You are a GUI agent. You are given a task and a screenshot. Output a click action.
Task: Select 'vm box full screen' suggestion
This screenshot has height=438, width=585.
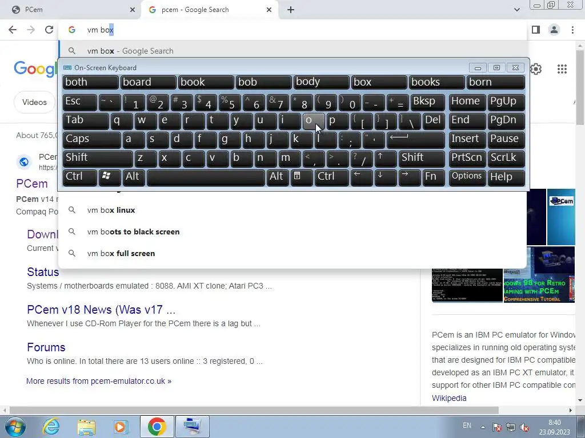click(293, 253)
